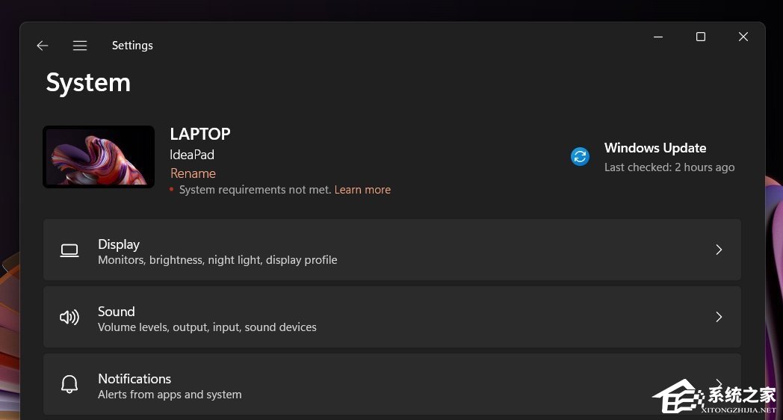Click the Windows Update sync icon

pyautogui.click(x=580, y=156)
